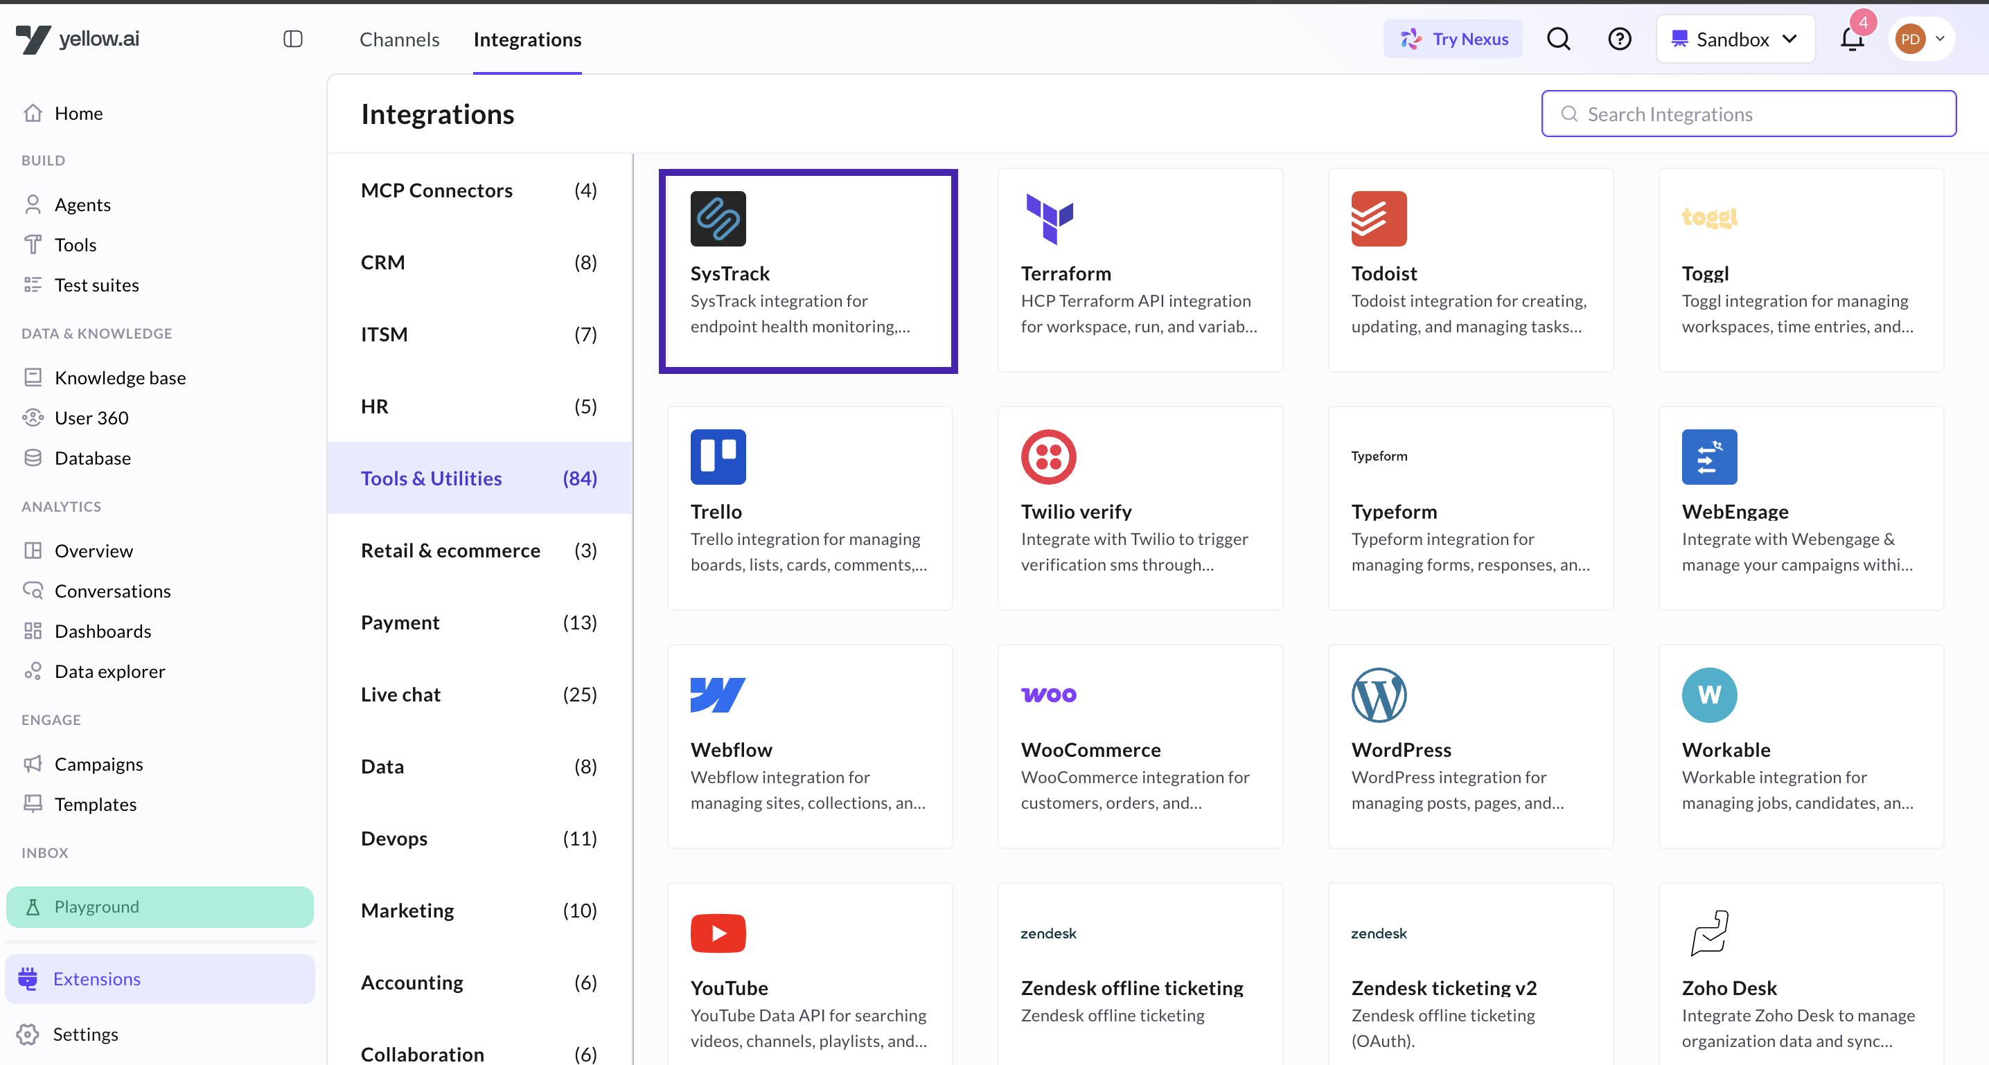Select the WordPress logo icon
Image resolution: width=1989 pixels, height=1065 pixels.
click(1379, 695)
